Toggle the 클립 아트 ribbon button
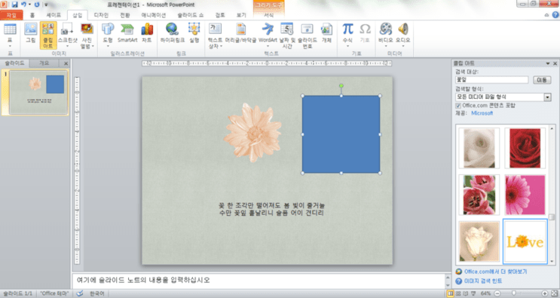Image resolution: width=560 pixels, height=298 pixels. click(x=48, y=35)
